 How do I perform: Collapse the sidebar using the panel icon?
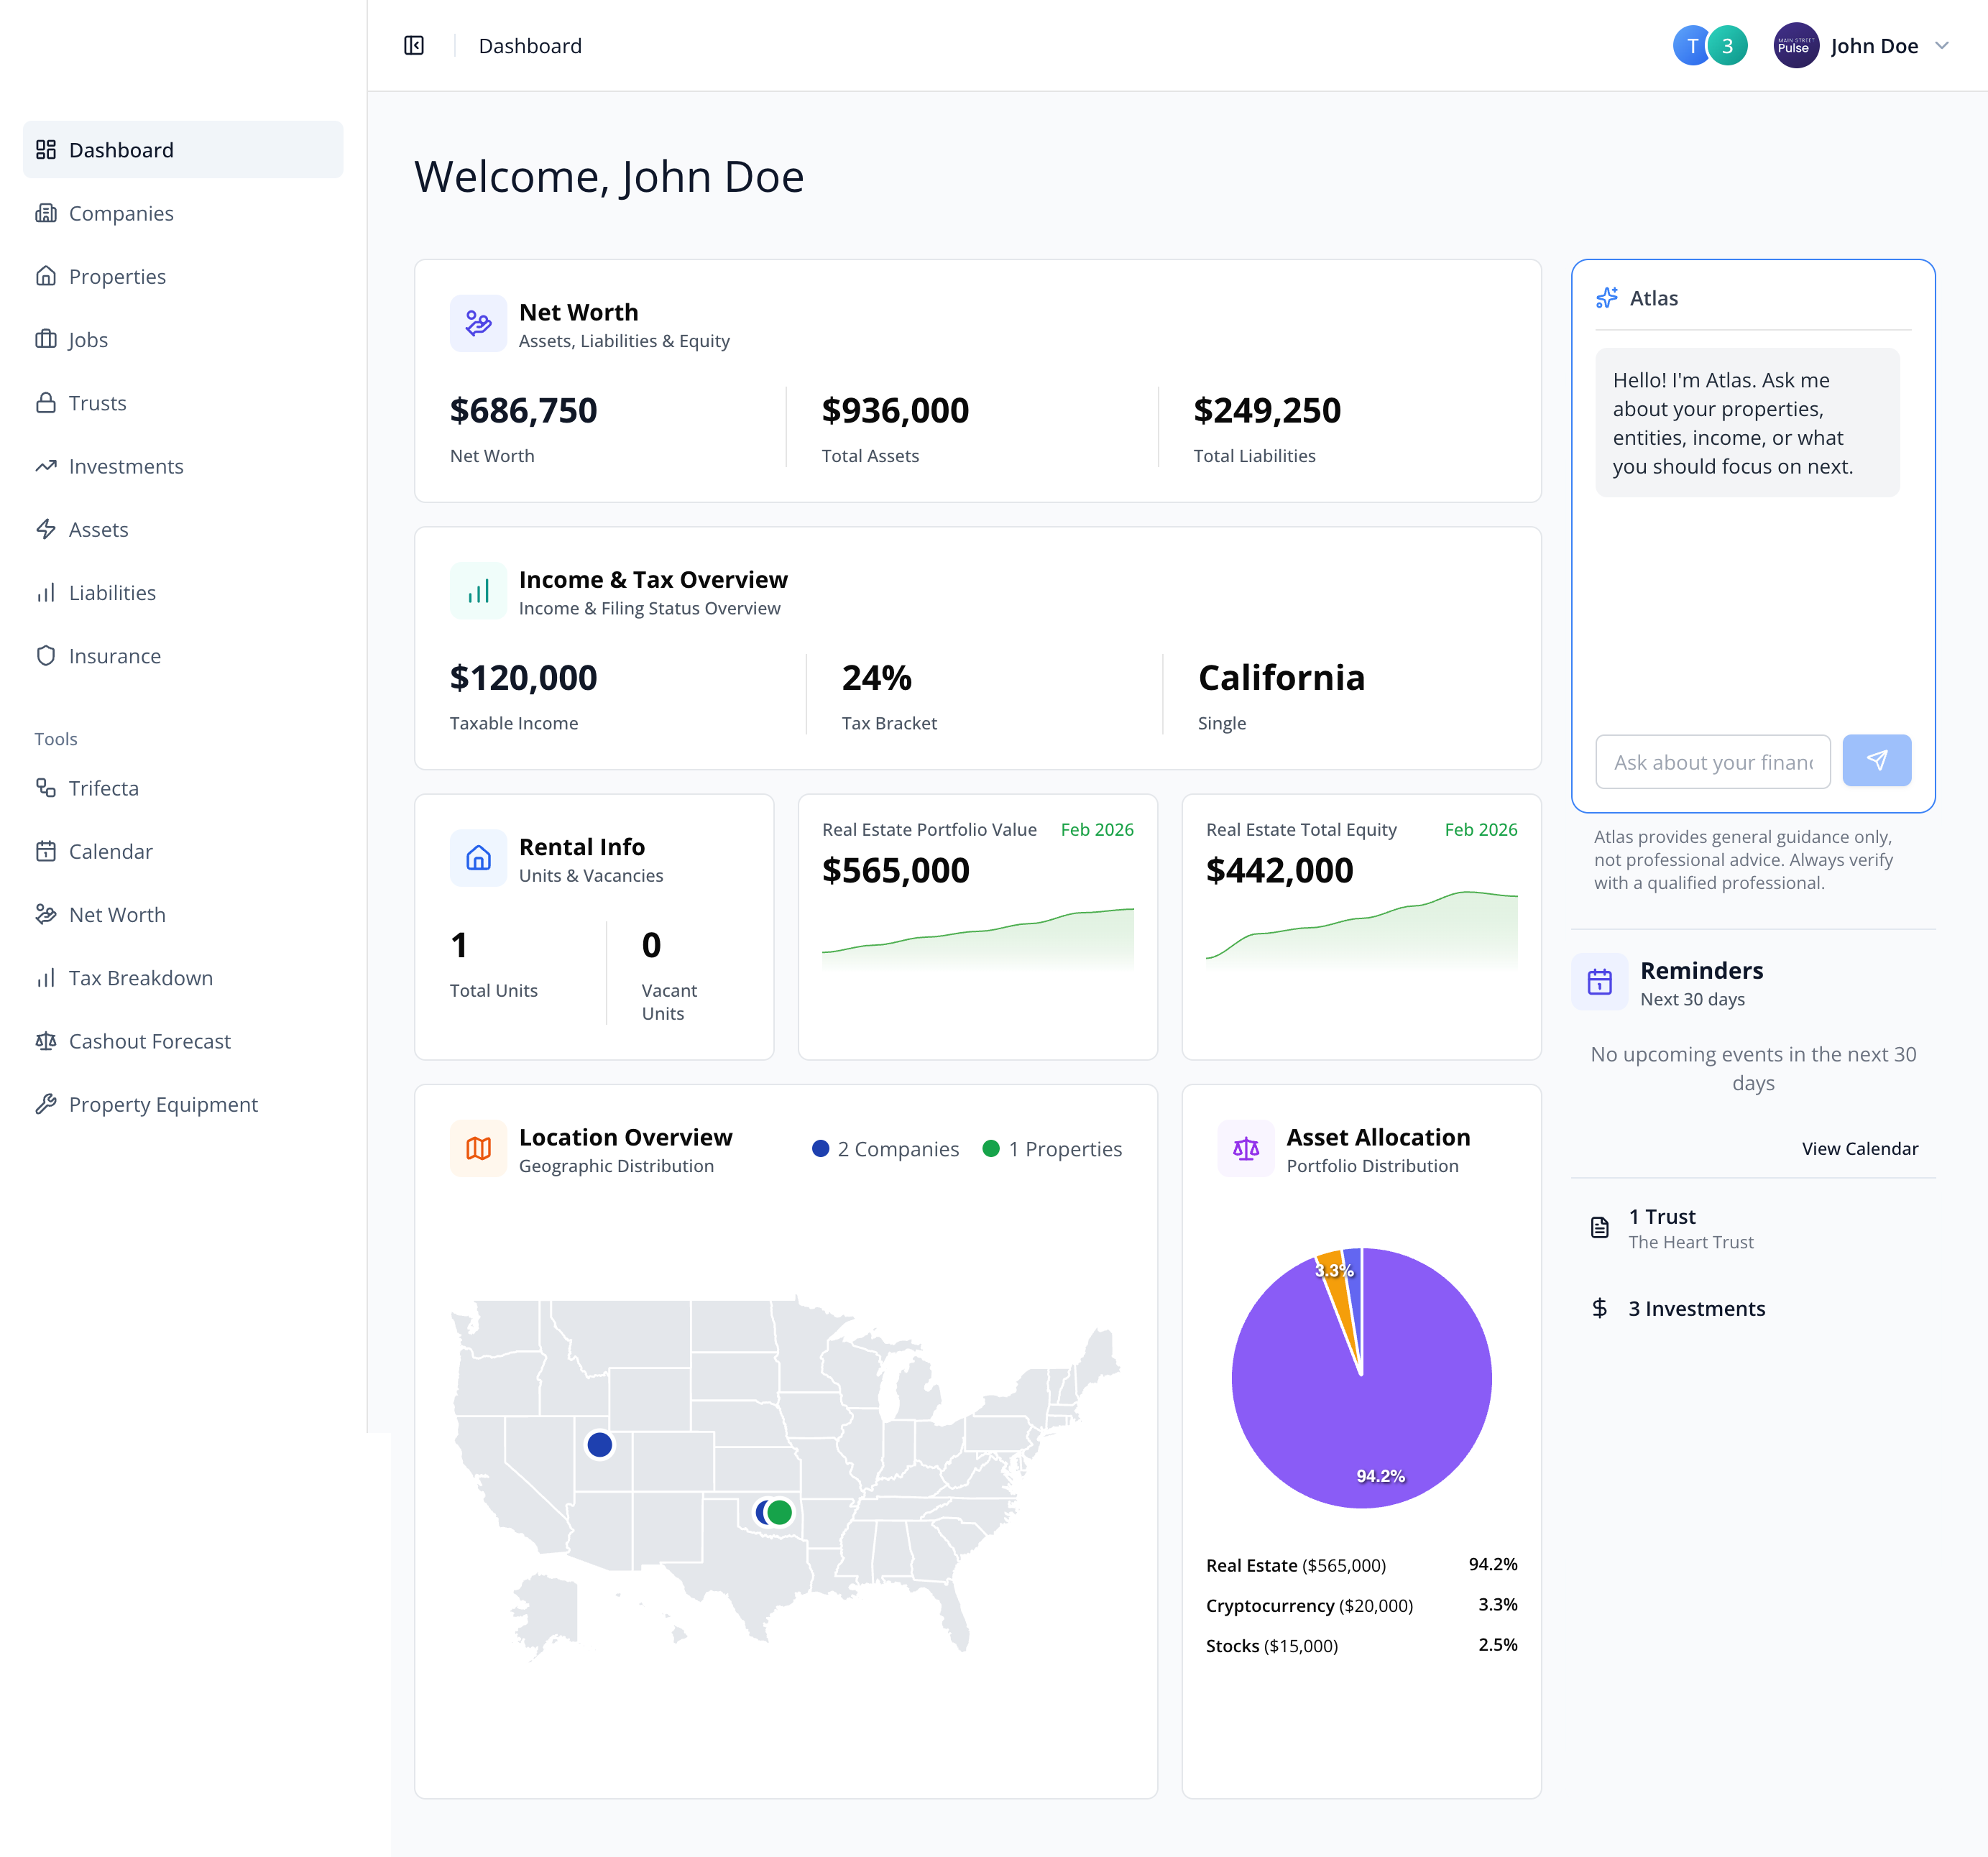click(x=413, y=45)
